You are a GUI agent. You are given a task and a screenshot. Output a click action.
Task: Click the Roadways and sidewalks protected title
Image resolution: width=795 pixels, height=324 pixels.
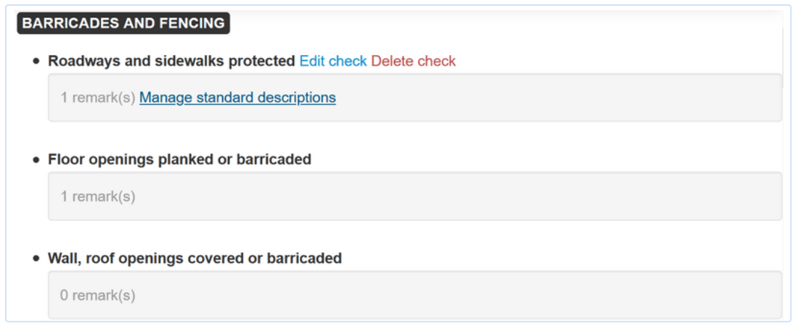(x=171, y=61)
